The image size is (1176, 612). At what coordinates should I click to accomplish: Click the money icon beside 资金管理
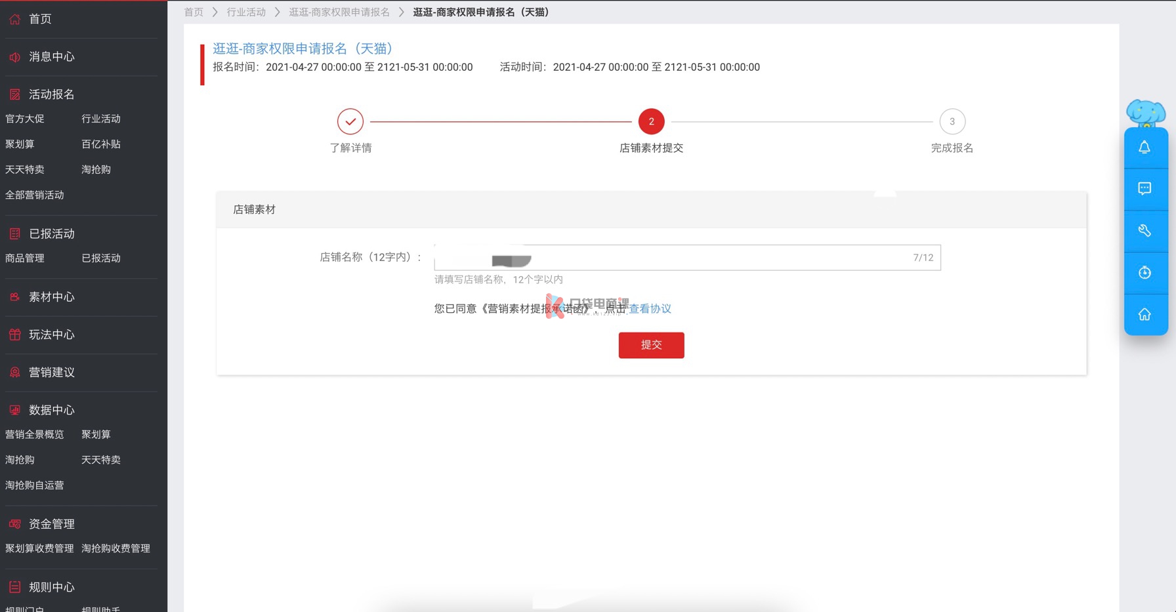[14, 524]
